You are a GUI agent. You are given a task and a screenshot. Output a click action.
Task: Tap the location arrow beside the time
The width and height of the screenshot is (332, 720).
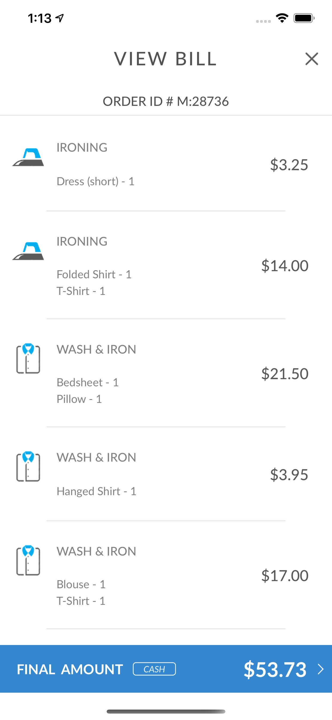click(x=60, y=18)
